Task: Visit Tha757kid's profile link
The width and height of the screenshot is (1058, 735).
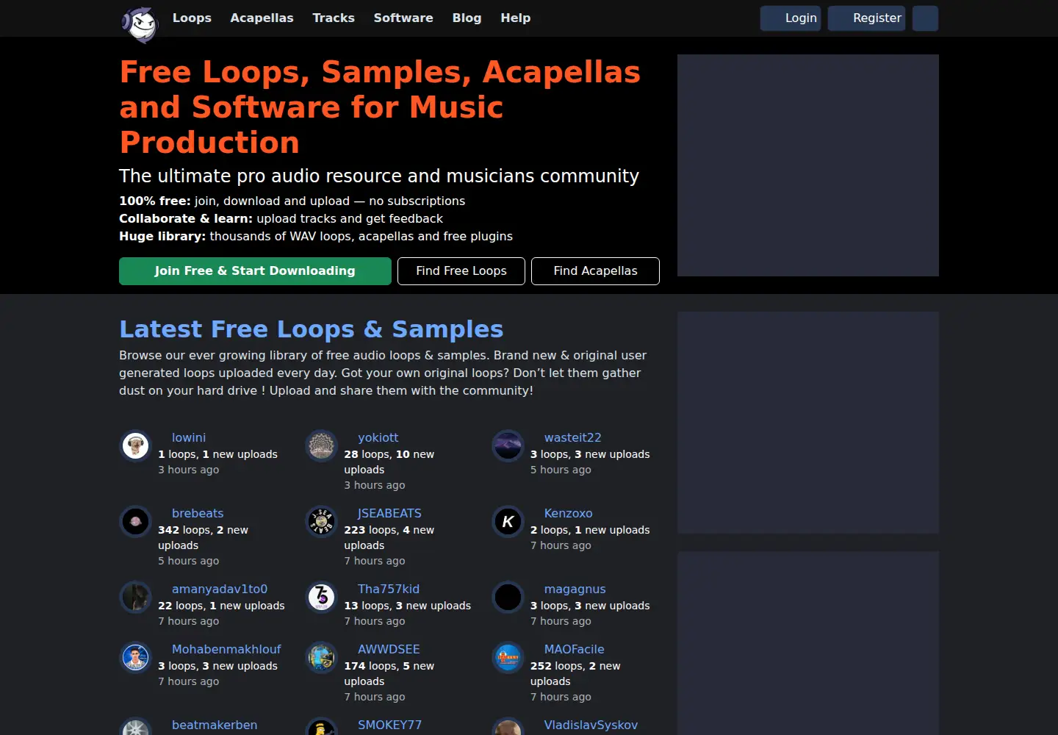Action: pos(389,589)
